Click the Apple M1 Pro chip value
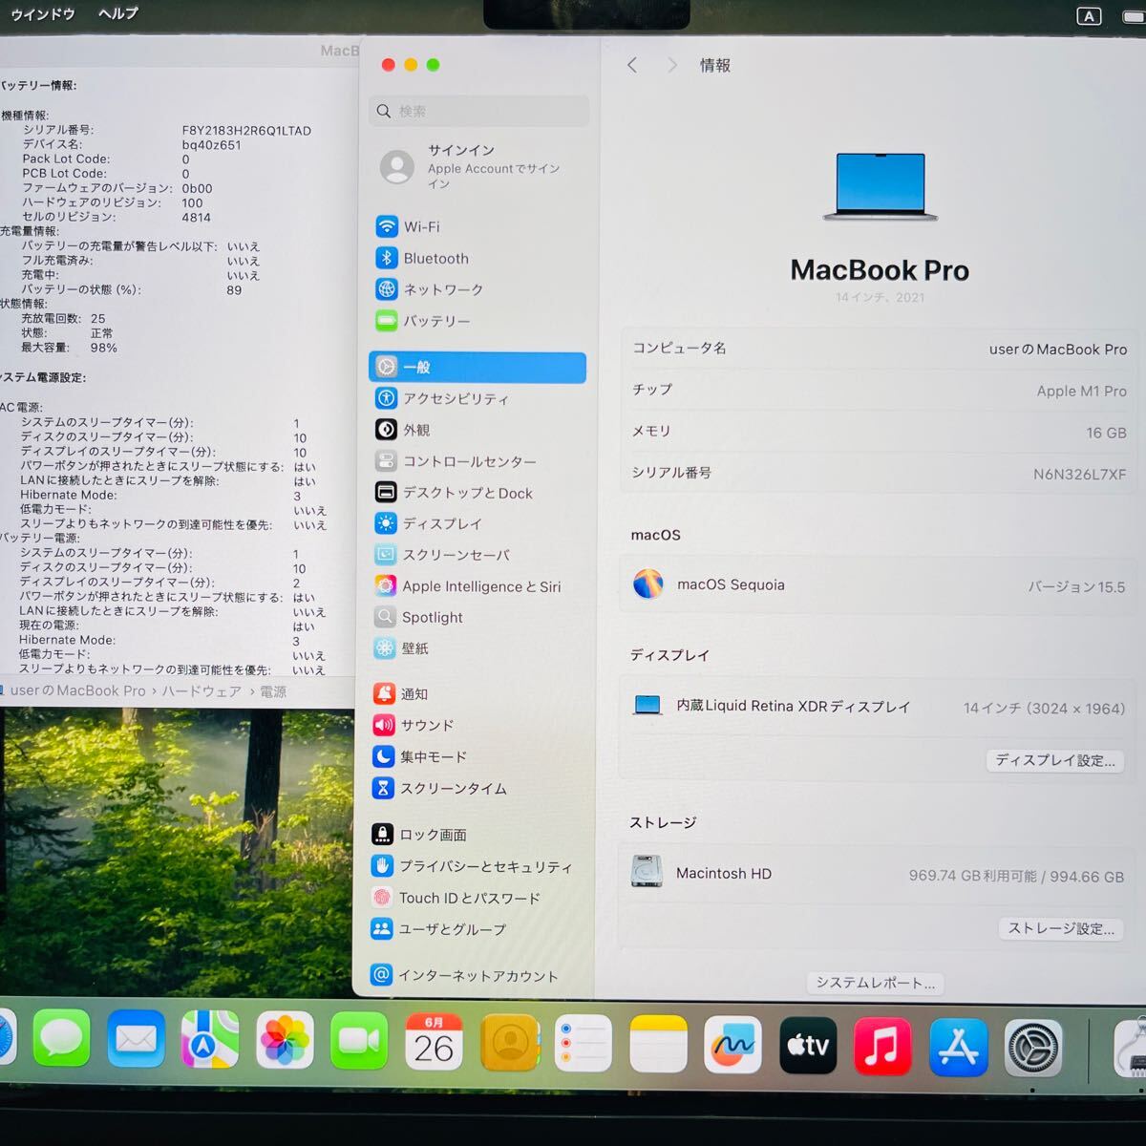1146x1146 pixels. click(x=1081, y=391)
